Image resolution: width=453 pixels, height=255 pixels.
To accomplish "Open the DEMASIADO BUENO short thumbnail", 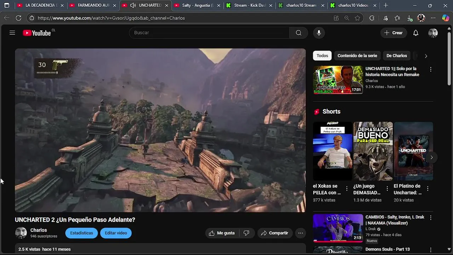I will [x=373, y=151].
